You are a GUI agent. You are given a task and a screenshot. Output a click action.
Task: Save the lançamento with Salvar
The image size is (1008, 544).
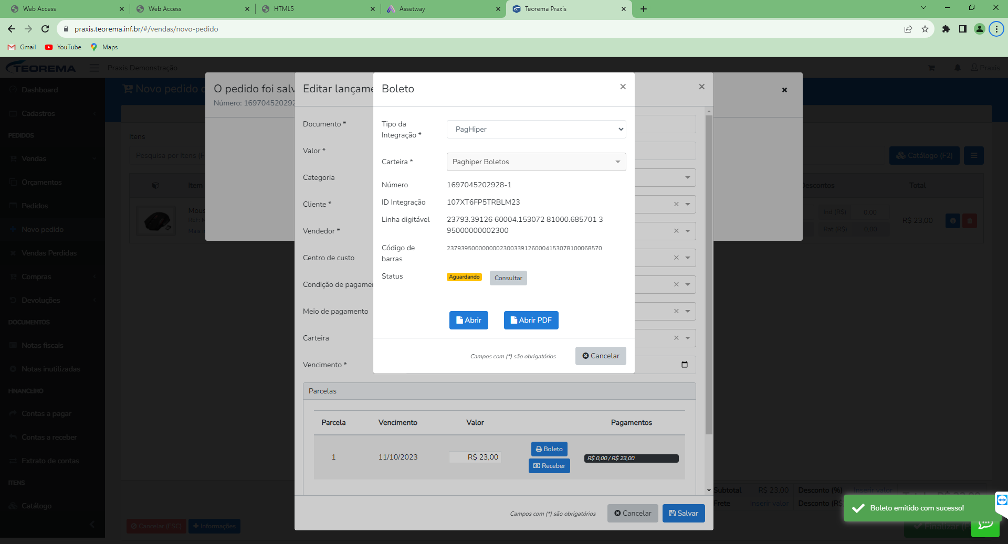click(684, 513)
